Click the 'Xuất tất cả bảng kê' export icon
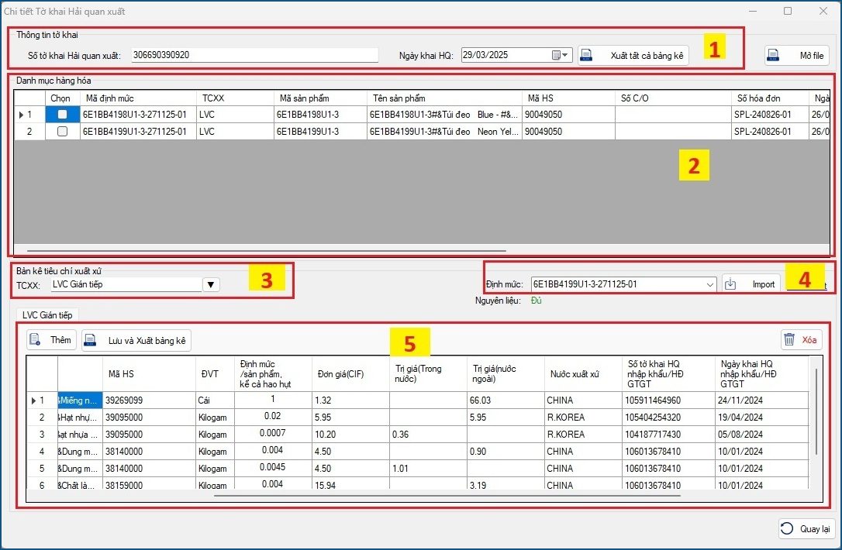 click(588, 56)
